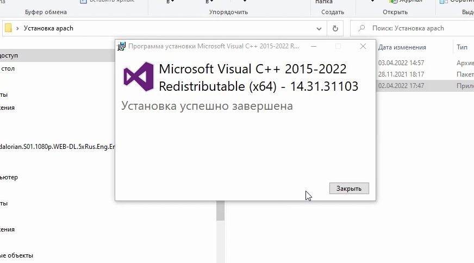
Task: Select the file dated 28.11.2021 18:17
Action: pos(401,74)
